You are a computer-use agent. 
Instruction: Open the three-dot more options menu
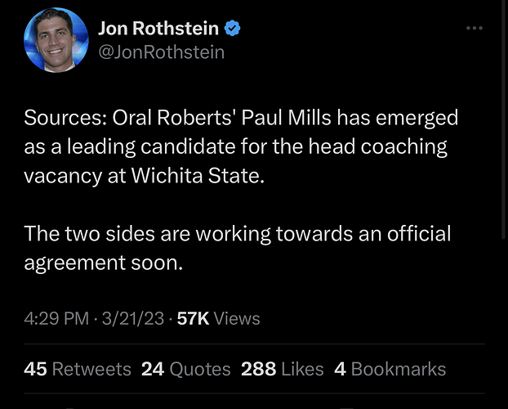pyautogui.click(x=475, y=28)
